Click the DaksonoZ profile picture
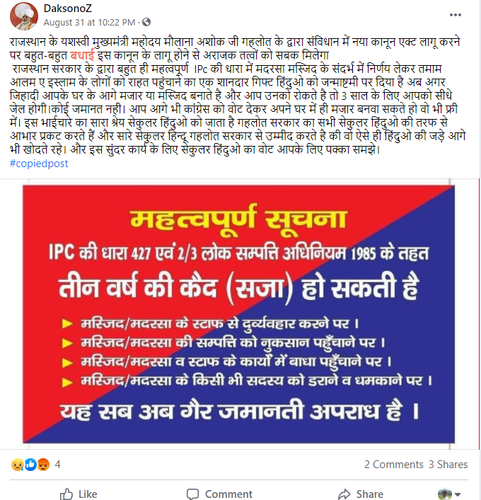The image size is (481, 500). (24, 16)
